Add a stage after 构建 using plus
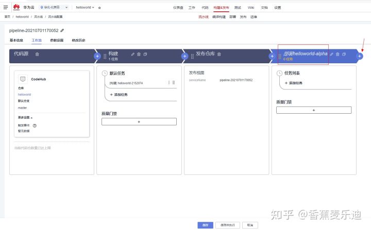 [185, 56]
